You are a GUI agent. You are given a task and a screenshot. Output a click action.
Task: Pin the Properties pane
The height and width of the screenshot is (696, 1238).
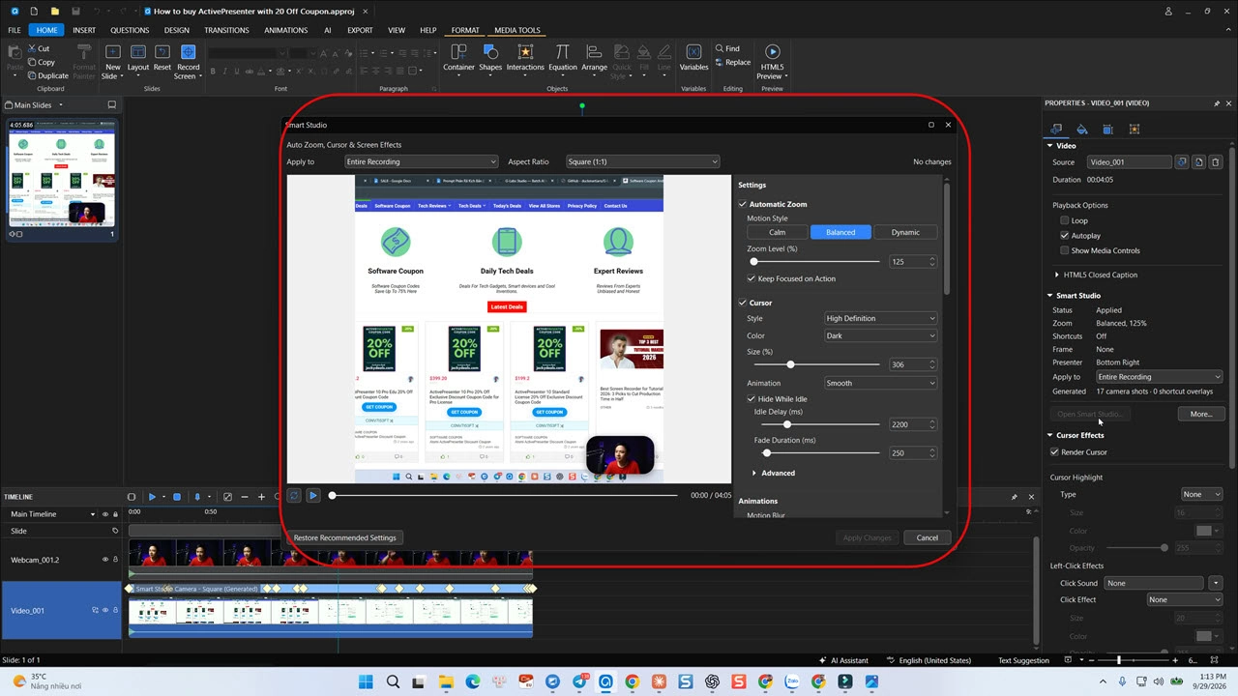click(1216, 103)
